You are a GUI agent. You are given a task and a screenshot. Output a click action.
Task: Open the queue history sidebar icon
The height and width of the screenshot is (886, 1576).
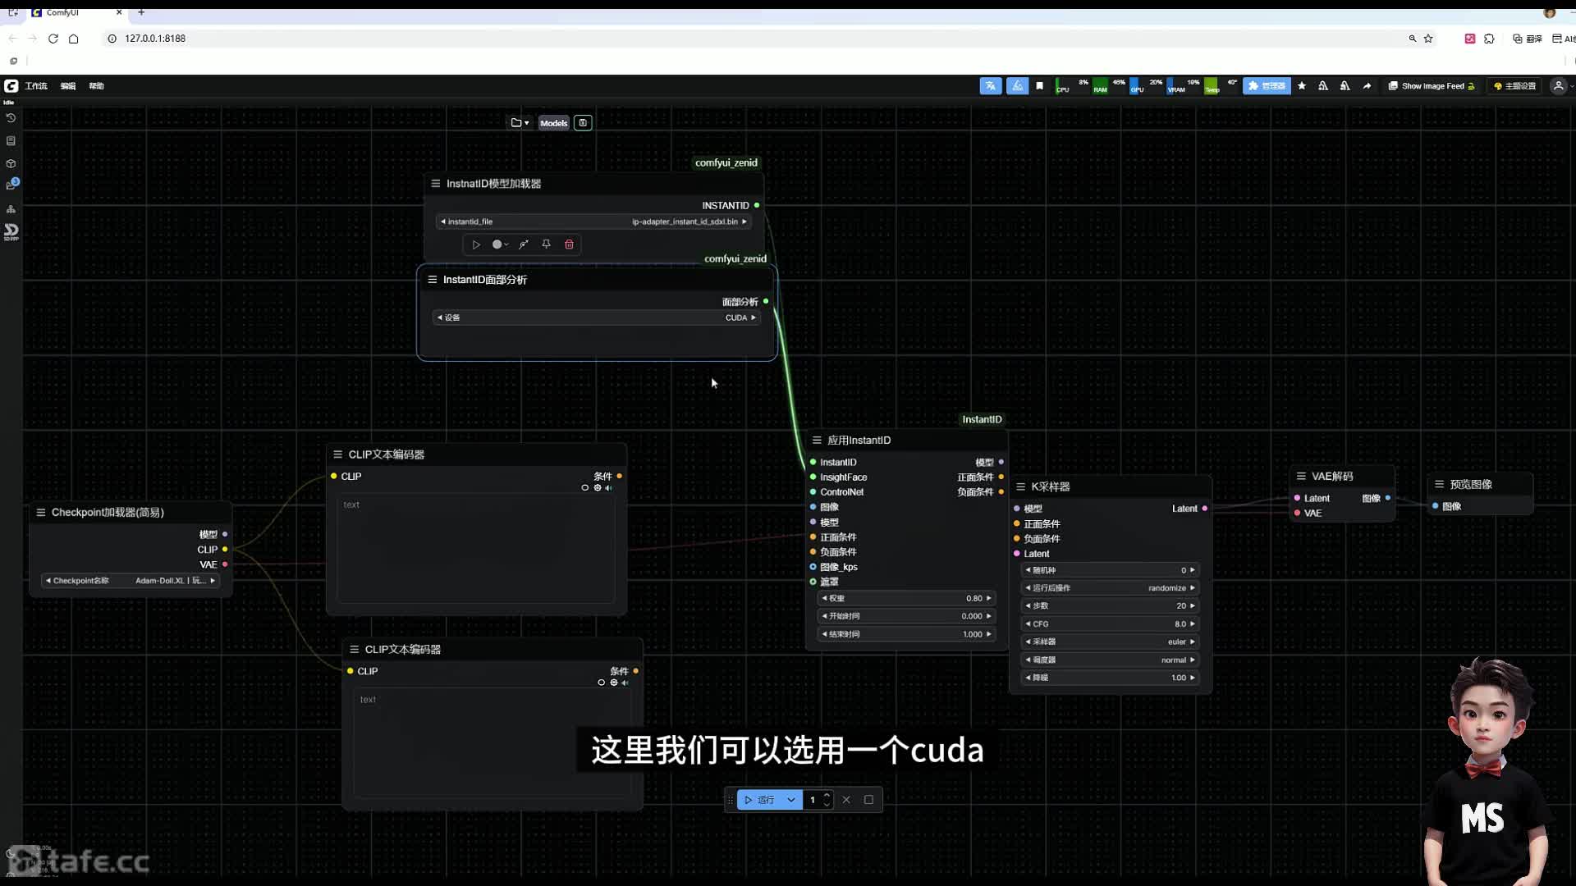tap(11, 118)
